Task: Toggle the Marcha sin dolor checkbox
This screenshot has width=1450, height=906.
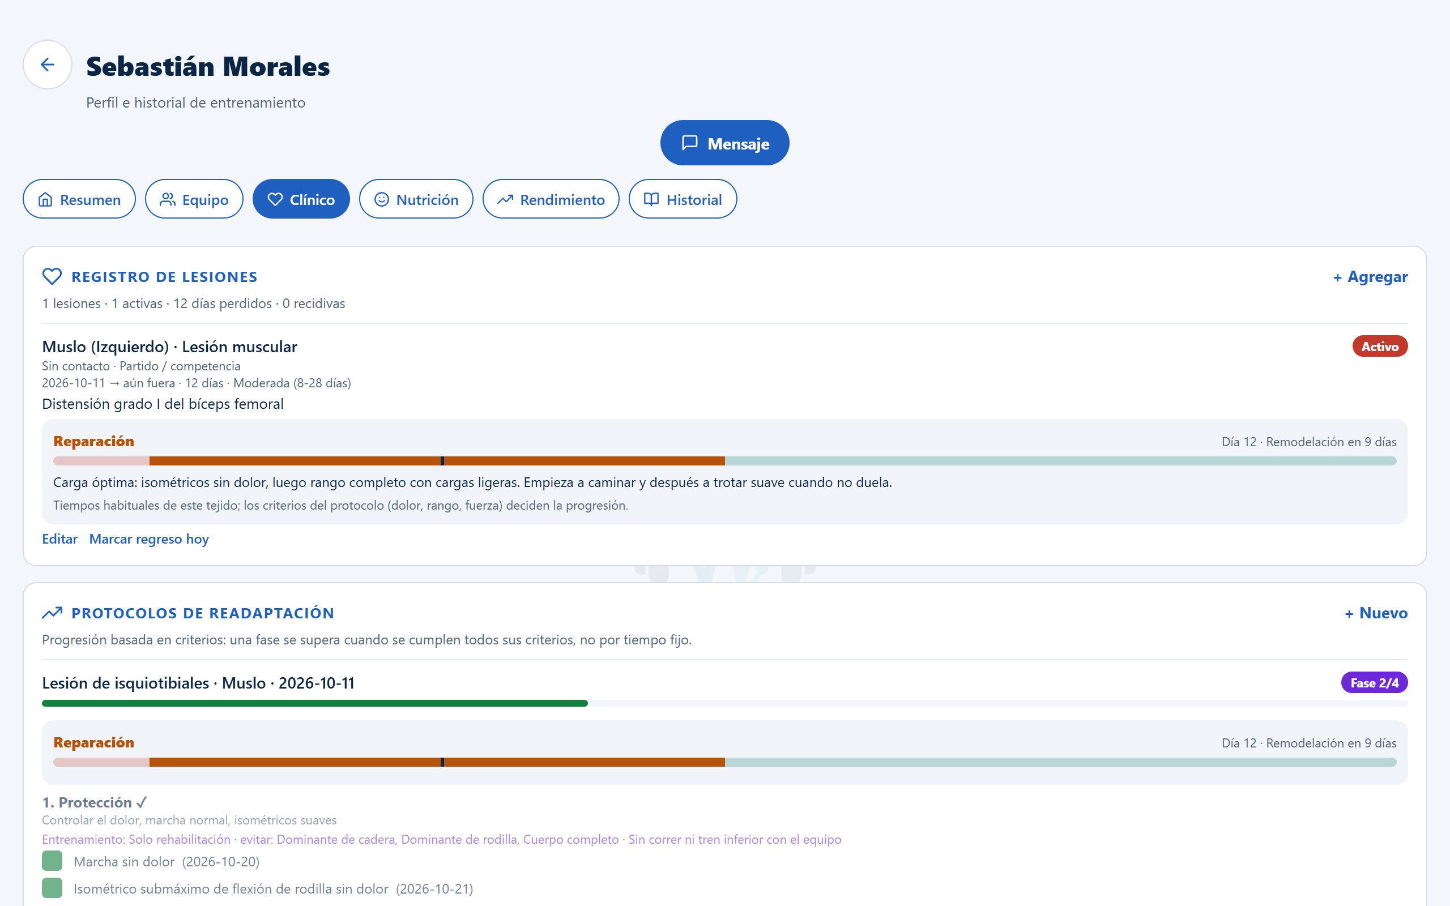Action: coord(52,861)
